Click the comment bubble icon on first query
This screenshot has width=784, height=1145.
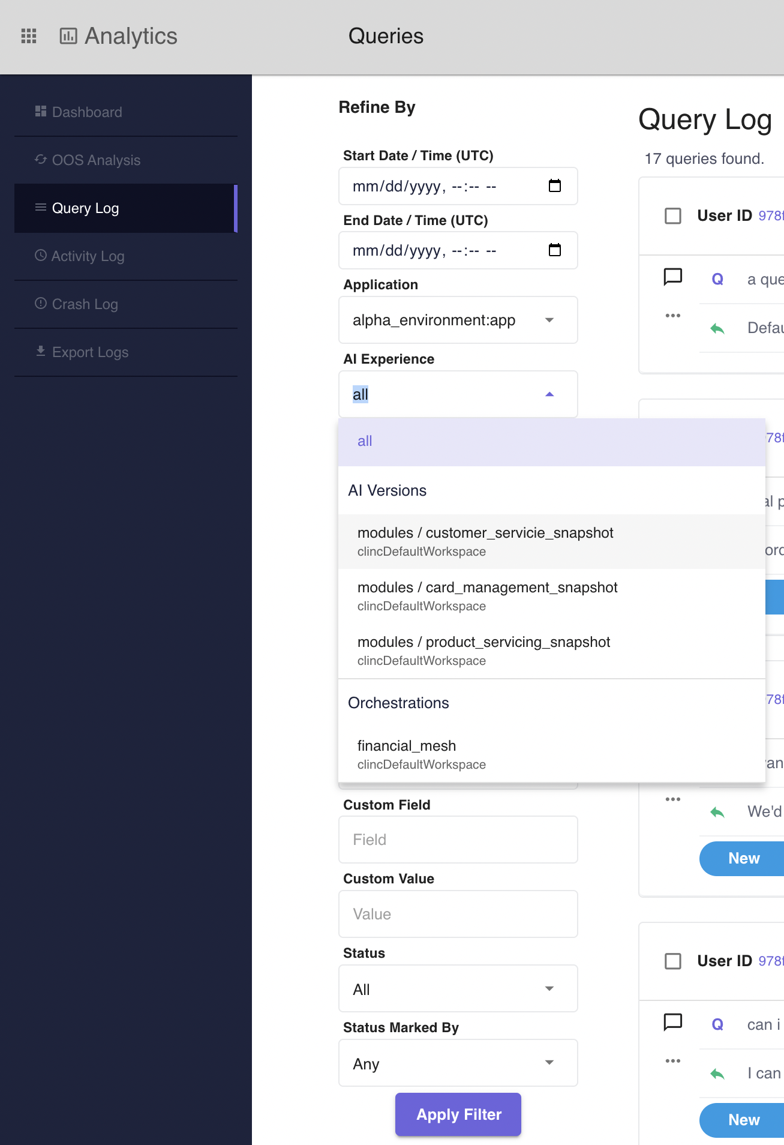tap(673, 277)
